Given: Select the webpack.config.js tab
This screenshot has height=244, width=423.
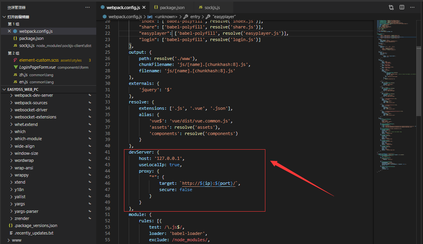Looking at the screenshot, I should 123,7.
